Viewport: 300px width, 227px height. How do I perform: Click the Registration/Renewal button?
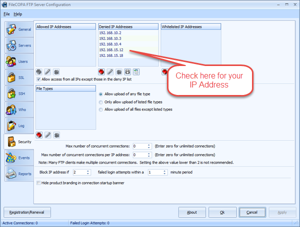[x=27, y=212]
